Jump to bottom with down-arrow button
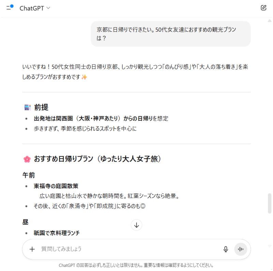 pyautogui.click(x=136, y=225)
